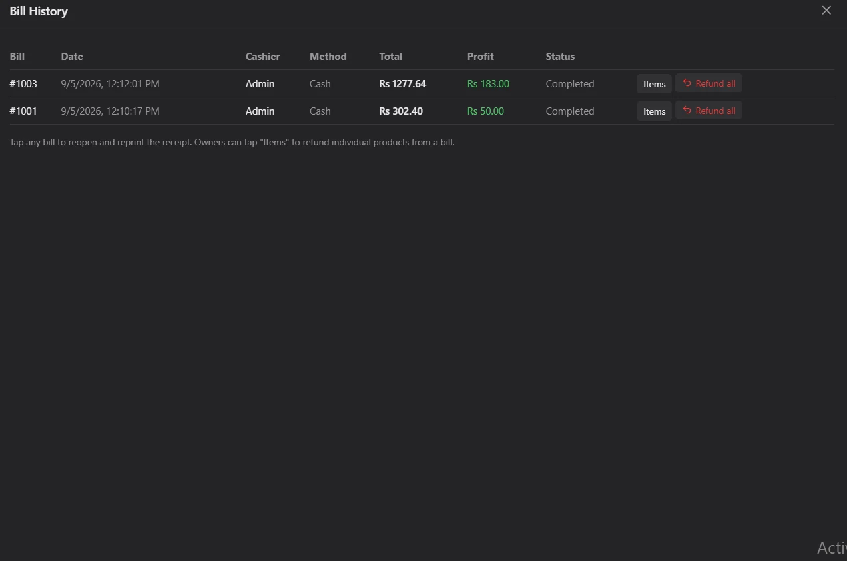The image size is (847, 561).
Task: Close the Bill History dialog
Action: (826, 11)
